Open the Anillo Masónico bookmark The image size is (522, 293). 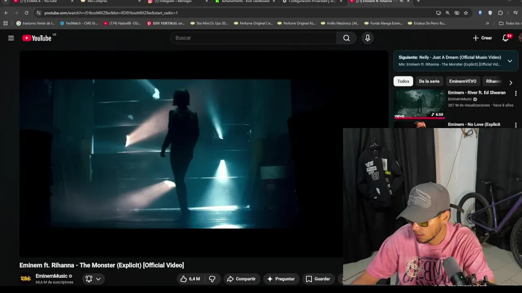339,23
